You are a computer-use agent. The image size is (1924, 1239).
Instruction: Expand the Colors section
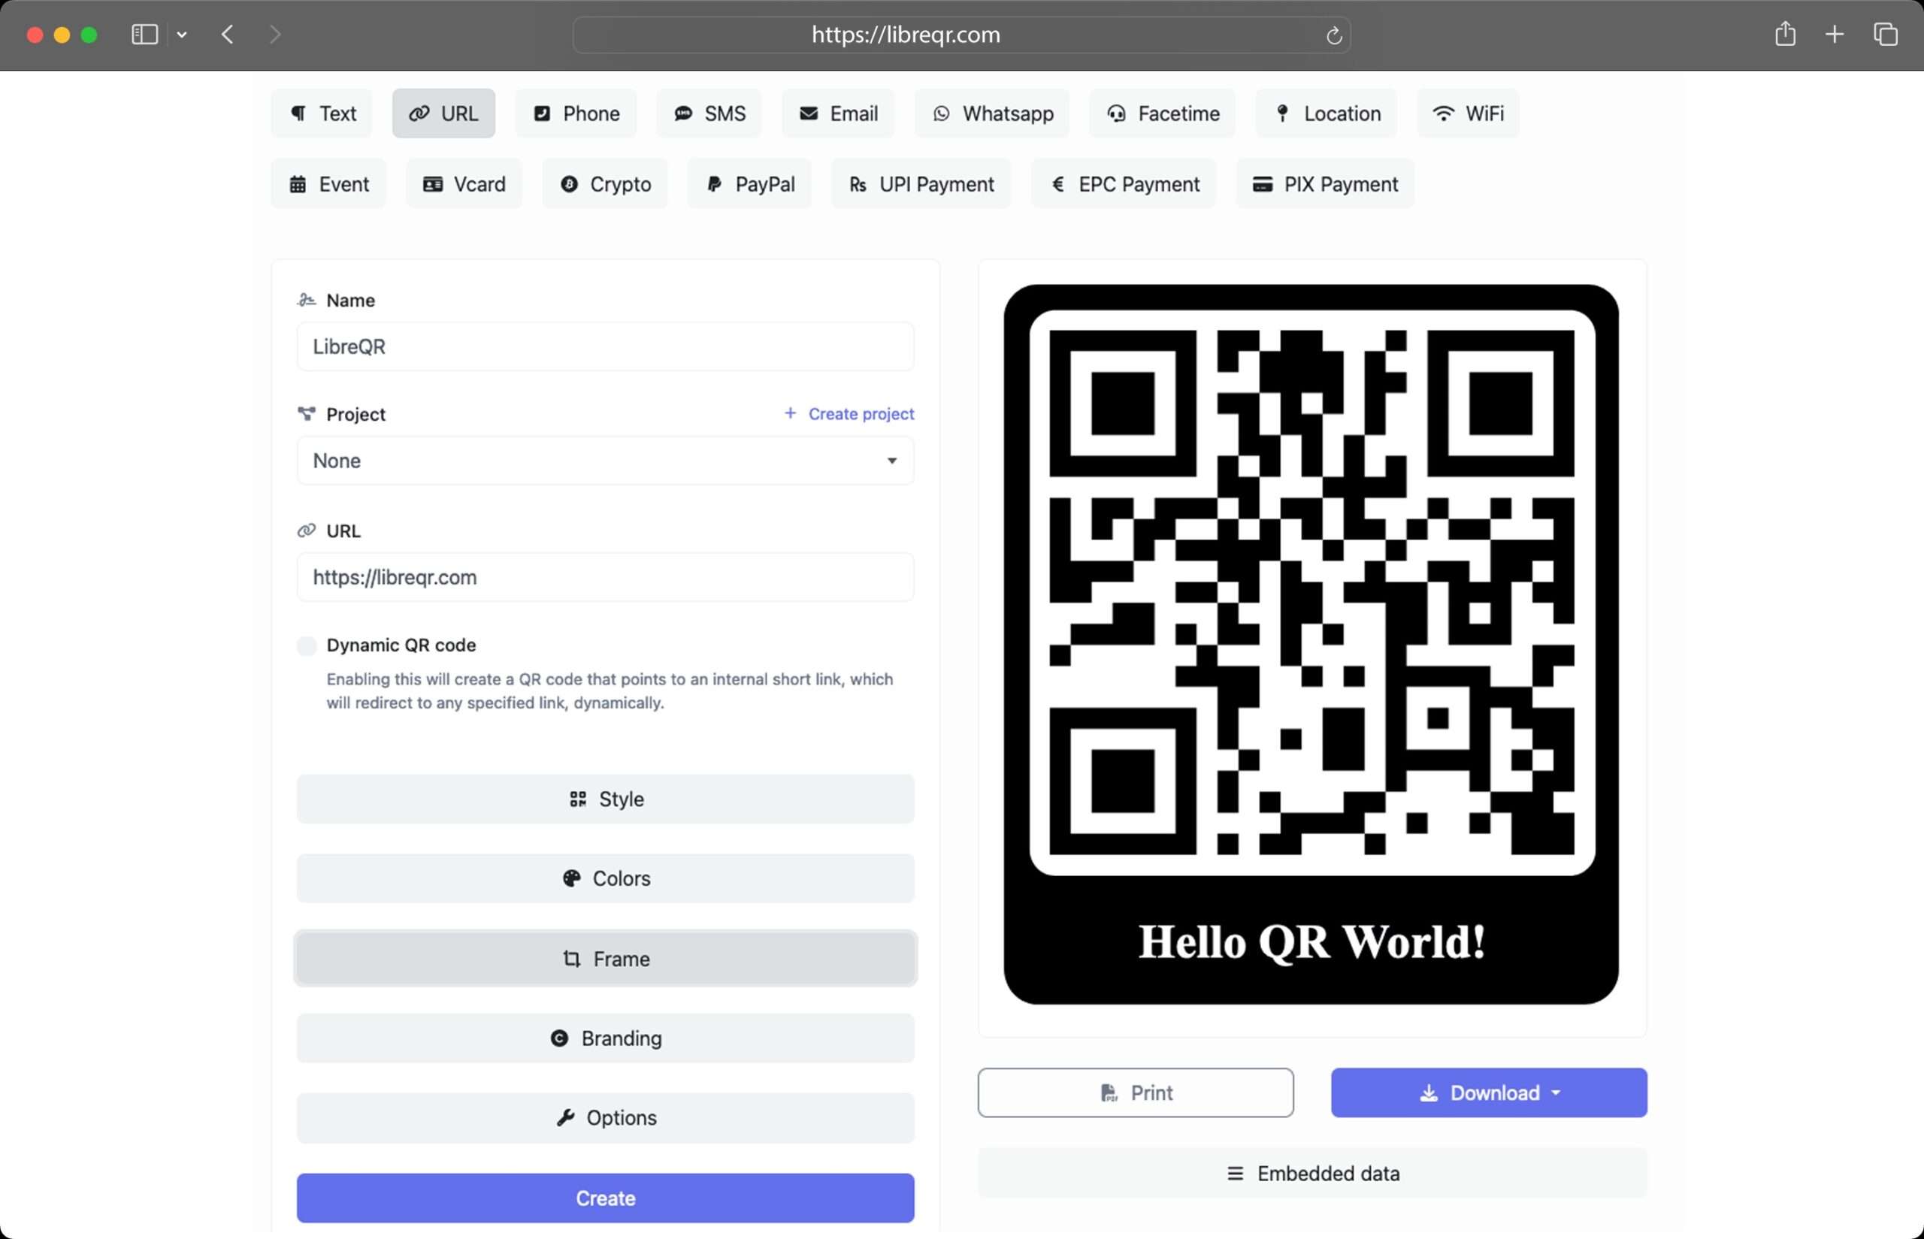point(605,878)
